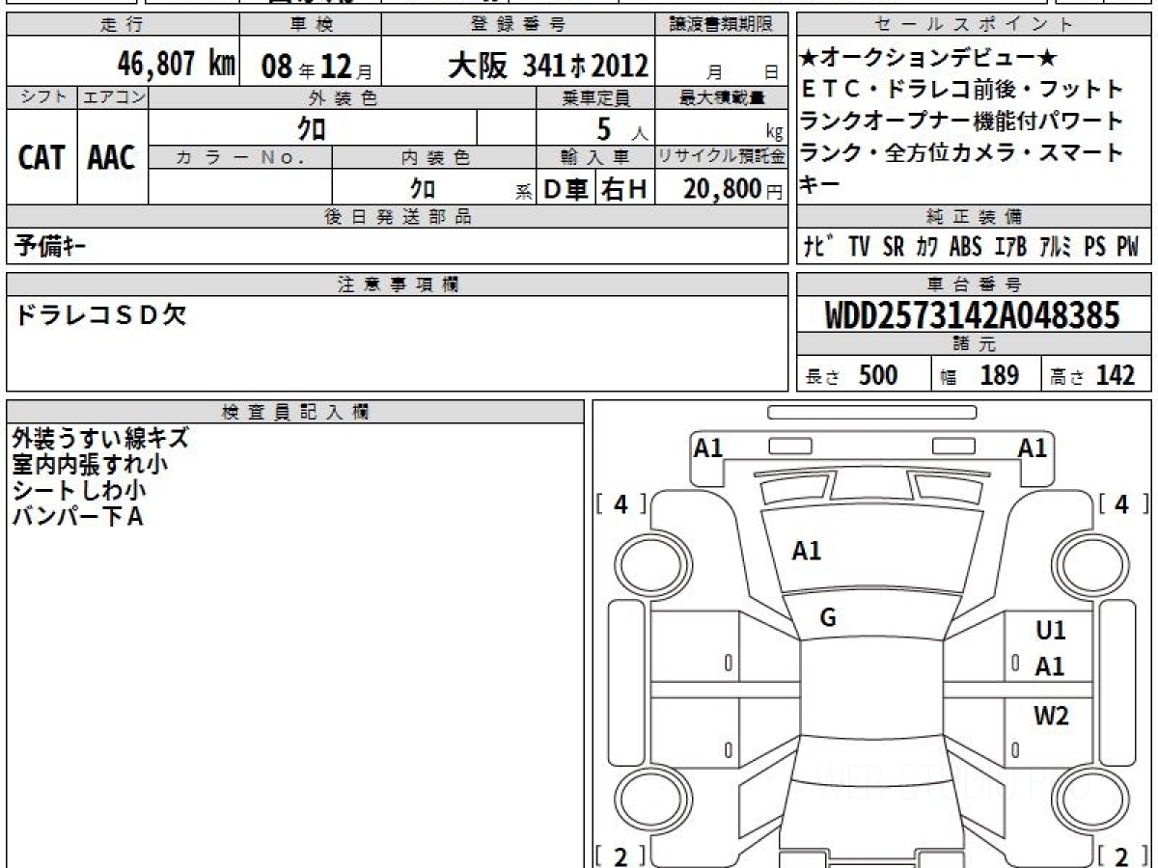Select the D車 cell

point(565,190)
